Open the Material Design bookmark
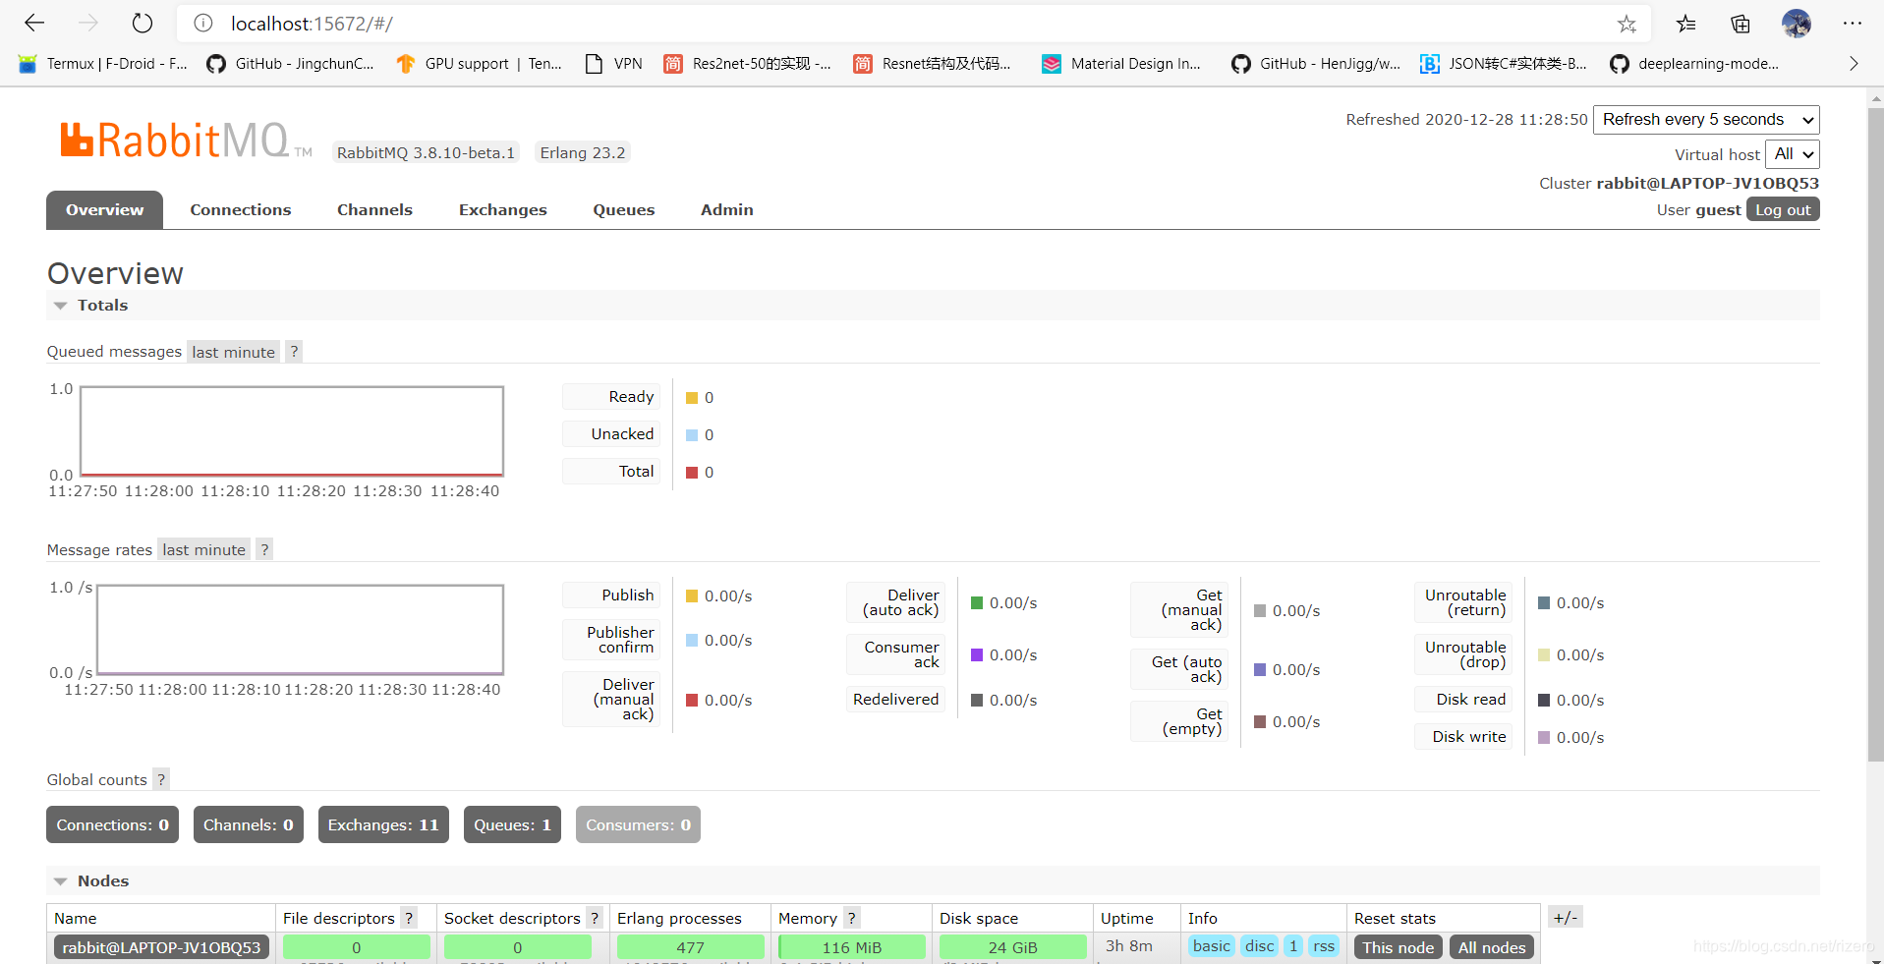This screenshot has width=1884, height=964. coord(1121,64)
